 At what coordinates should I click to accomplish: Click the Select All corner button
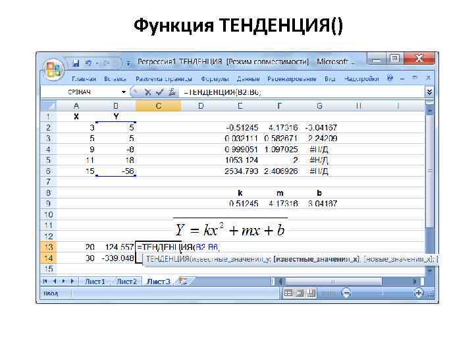click(x=48, y=106)
